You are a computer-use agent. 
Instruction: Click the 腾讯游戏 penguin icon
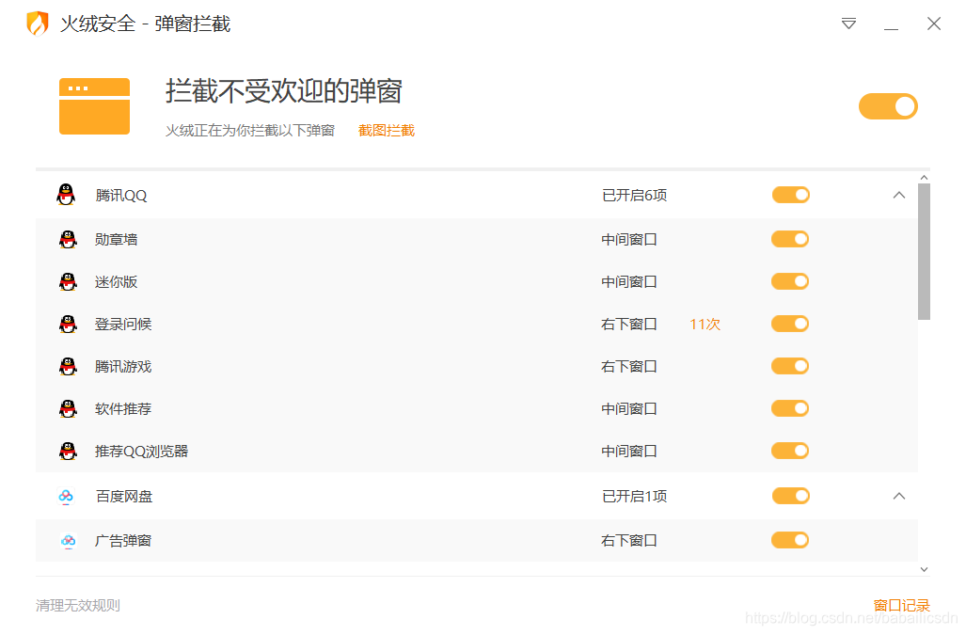(68, 367)
